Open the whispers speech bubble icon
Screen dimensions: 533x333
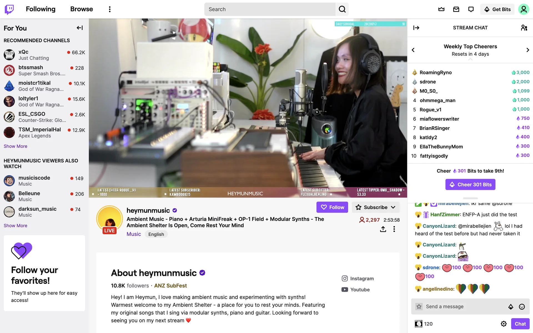[x=471, y=9]
